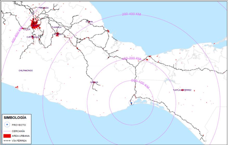The width and height of the screenshot is (228, 145).
Task: Click the blue star project marker on map
Action: 132,103
